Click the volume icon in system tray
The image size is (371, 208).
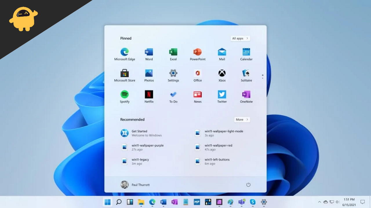click(x=337, y=202)
